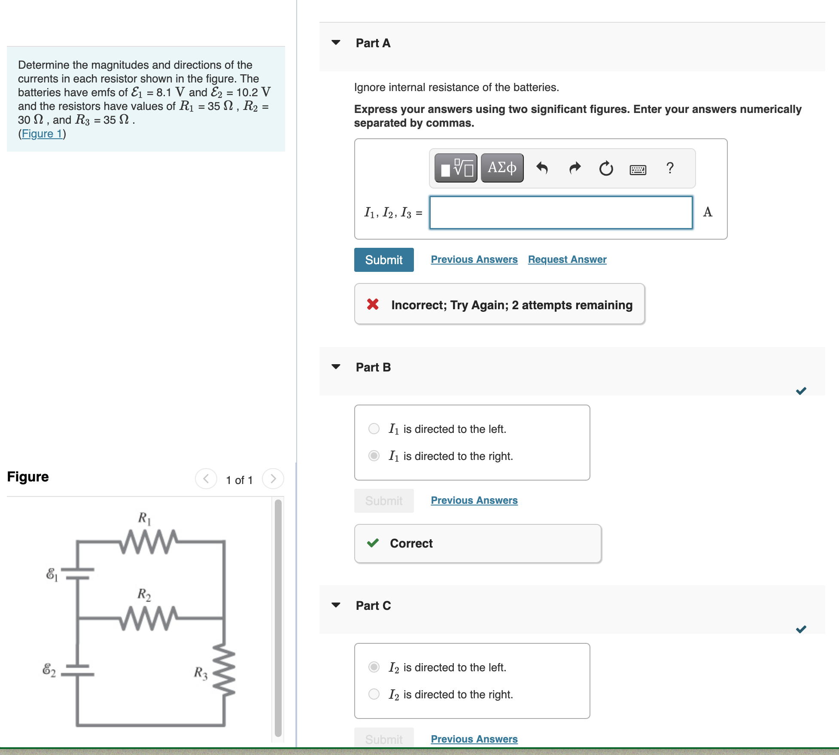The height and width of the screenshot is (755, 839).
Task: Open equation editor help via the ? icon
Action: 669,168
